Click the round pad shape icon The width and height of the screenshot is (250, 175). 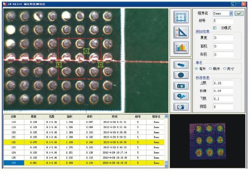click(181, 75)
